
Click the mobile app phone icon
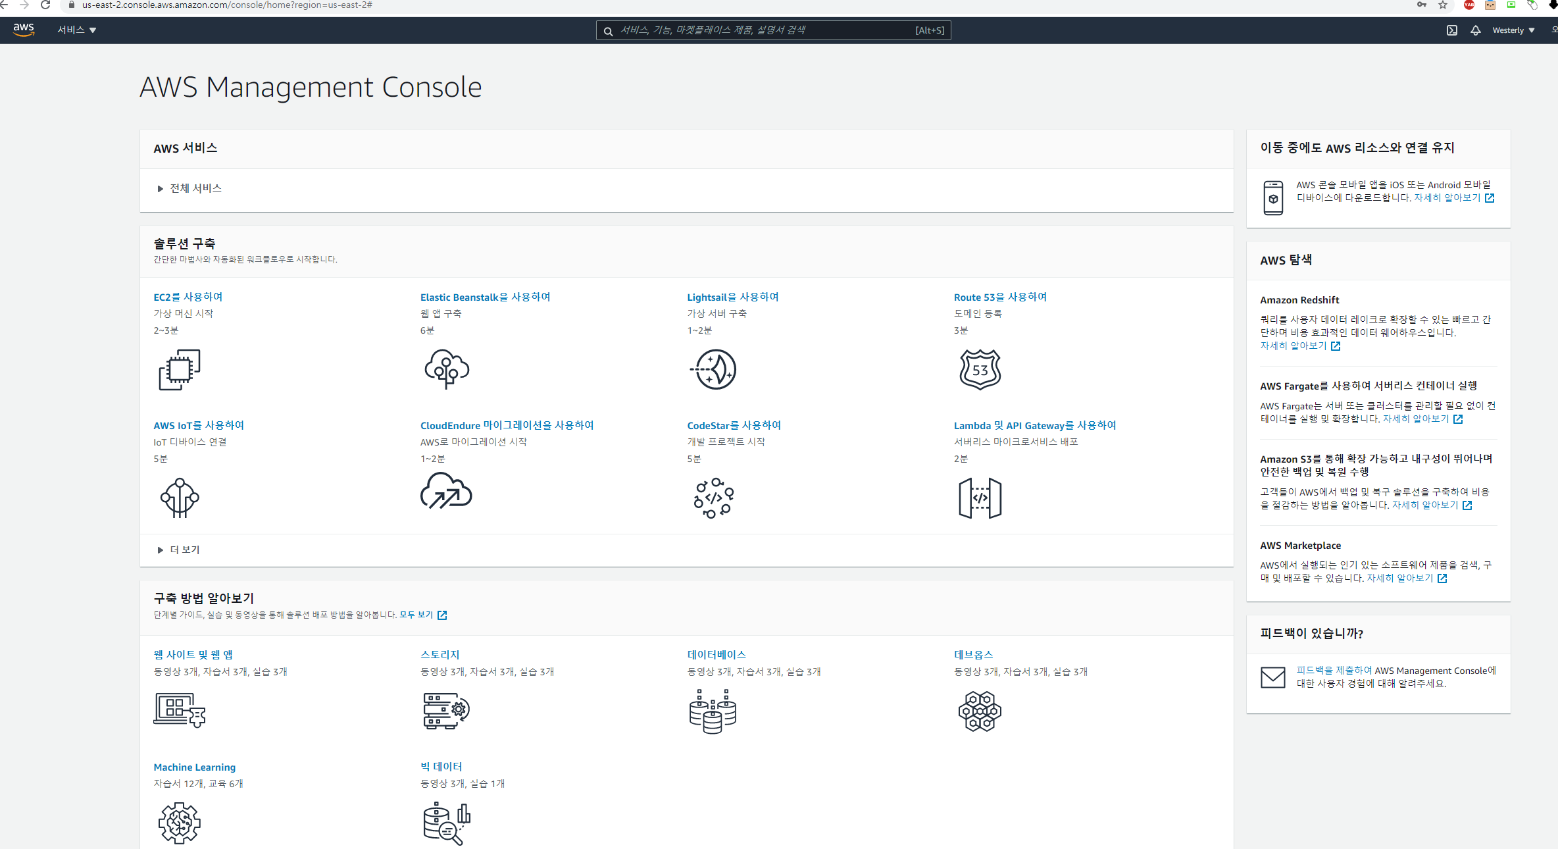pyautogui.click(x=1273, y=197)
